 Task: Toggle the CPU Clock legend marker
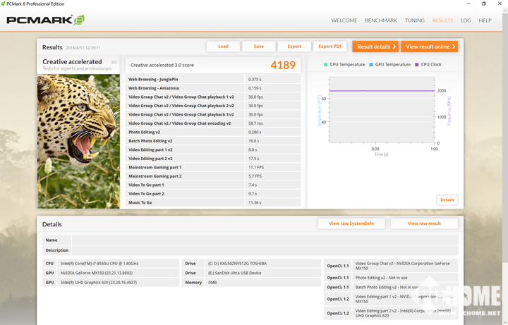click(417, 64)
